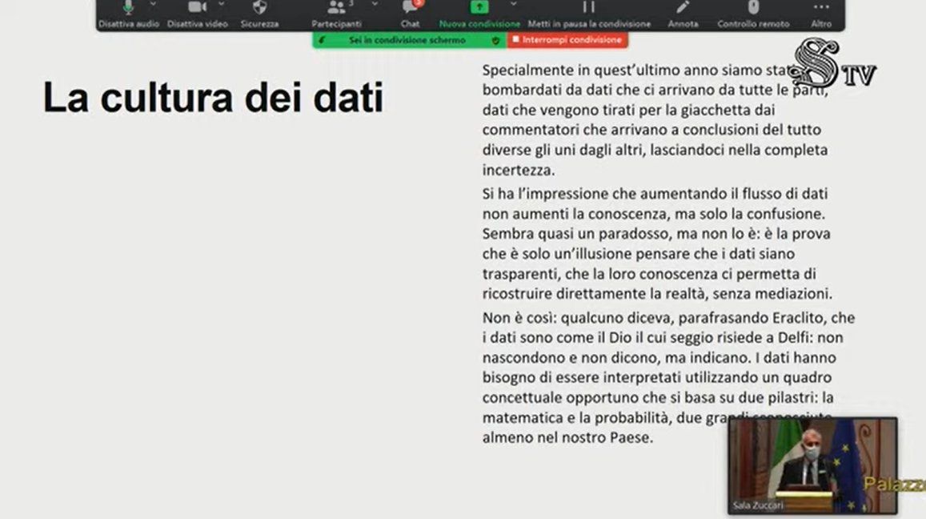Open the Chat panel
The width and height of the screenshot is (926, 519).
[410, 14]
